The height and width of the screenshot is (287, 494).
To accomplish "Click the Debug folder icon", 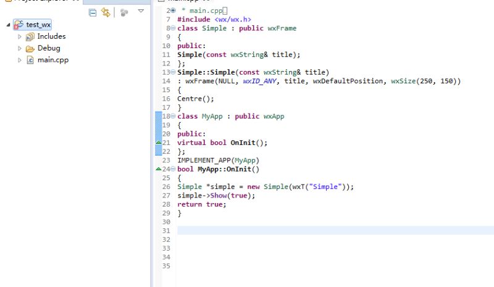I will (x=30, y=49).
